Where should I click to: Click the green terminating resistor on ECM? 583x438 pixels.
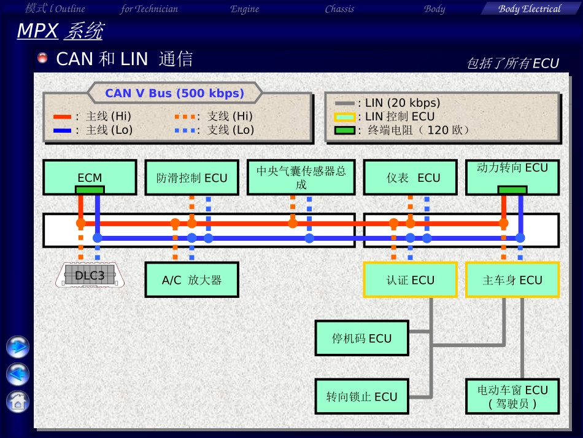90,190
